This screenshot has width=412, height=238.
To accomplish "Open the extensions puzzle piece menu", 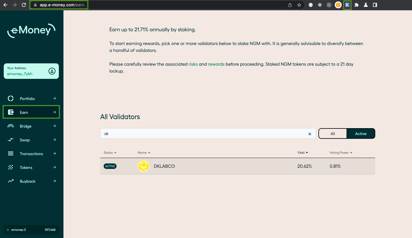I will [x=357, y=5].
